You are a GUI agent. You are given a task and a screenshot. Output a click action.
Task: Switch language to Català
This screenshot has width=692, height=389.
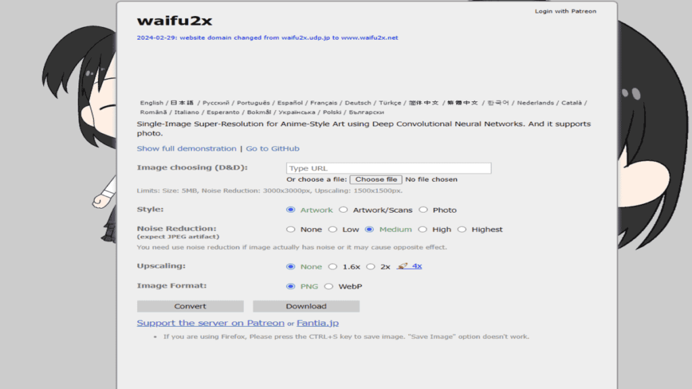572,103
